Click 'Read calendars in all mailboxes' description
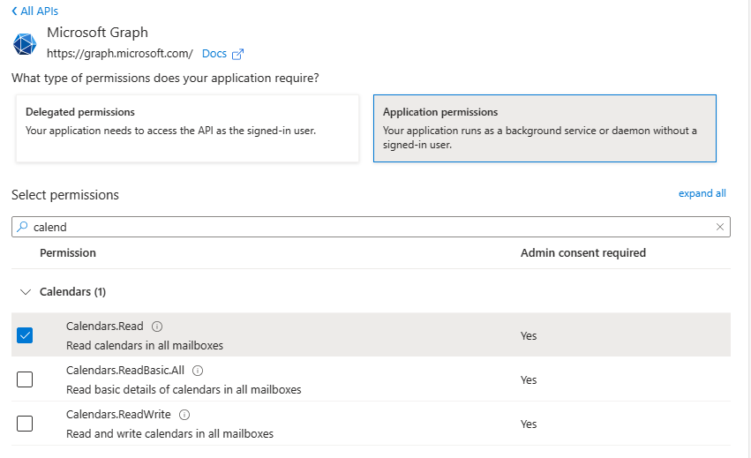Image resolution: width=751 pixels, height=458 pixels. click(x=145, y=345)
